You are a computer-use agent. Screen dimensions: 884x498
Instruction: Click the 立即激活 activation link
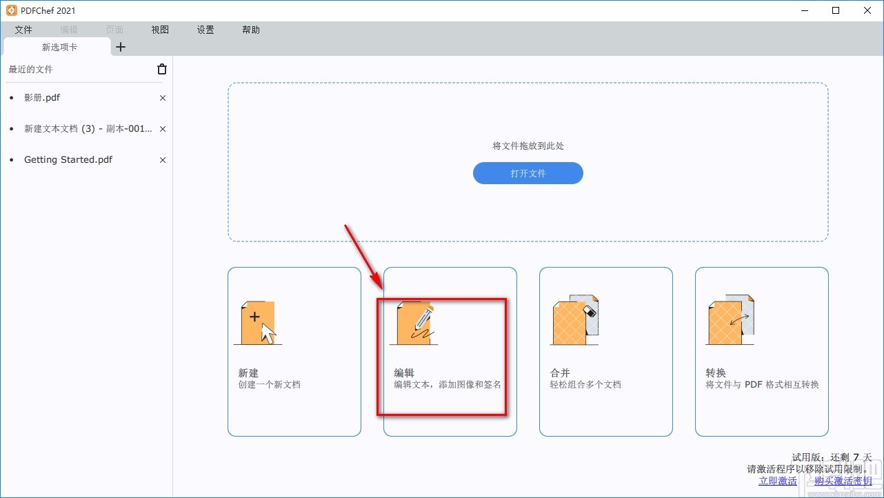click(x=778, y=481)
